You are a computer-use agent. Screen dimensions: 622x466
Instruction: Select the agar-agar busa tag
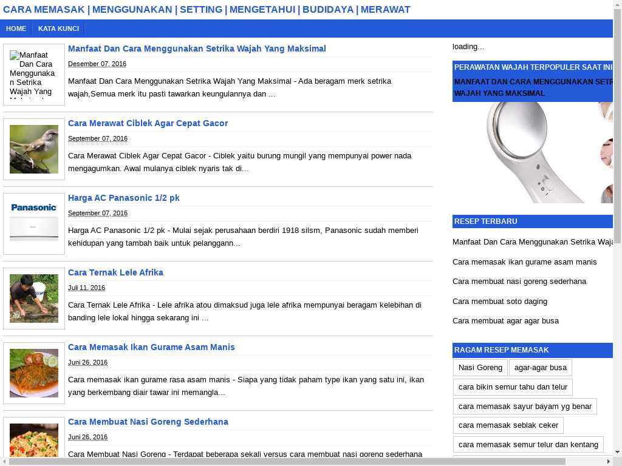[x=540, y=368]
